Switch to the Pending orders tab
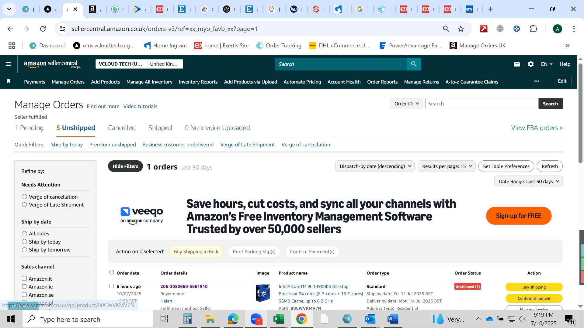 pyautogui.click(x=29, y=128)
